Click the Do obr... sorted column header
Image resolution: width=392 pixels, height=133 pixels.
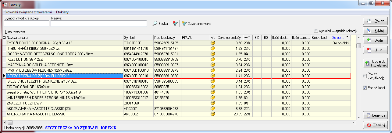pyautogui.click(x=341, y=38)
